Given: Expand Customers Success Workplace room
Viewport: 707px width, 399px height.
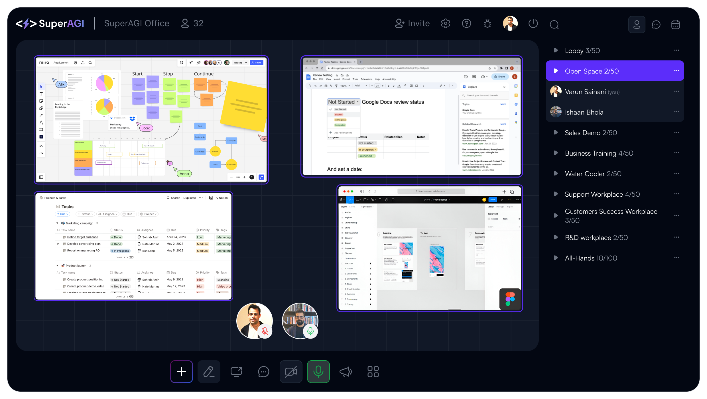Looking at the screenshot, I should (556, 216).
